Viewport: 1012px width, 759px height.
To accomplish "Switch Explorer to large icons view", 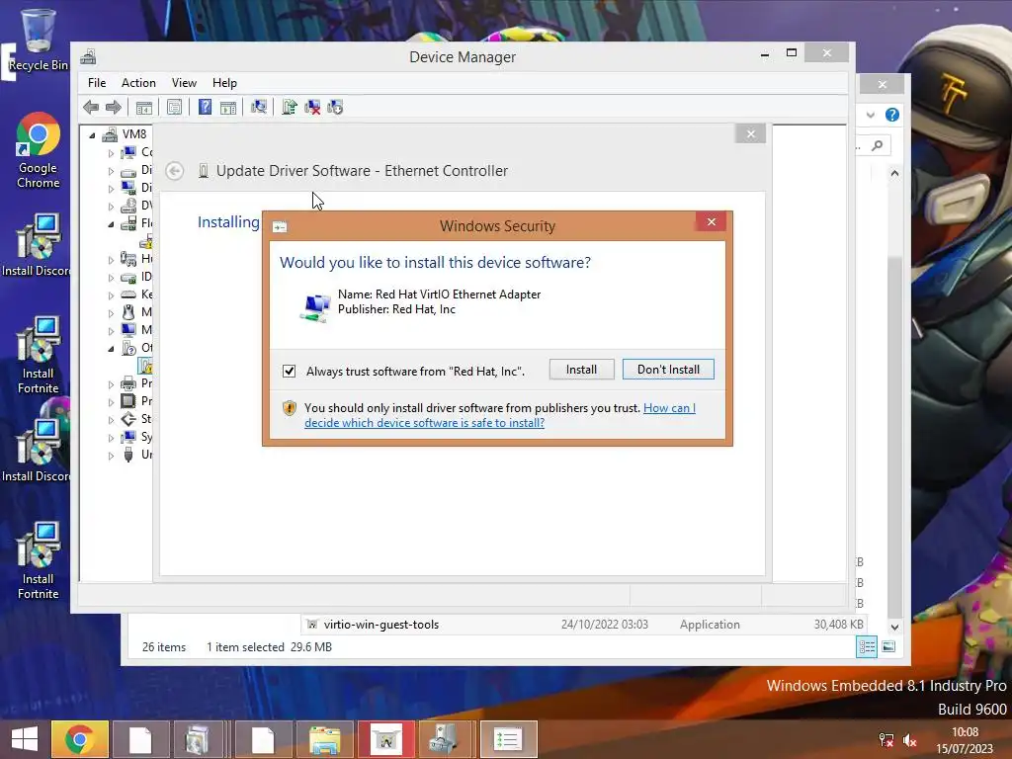I will (888, 646).
